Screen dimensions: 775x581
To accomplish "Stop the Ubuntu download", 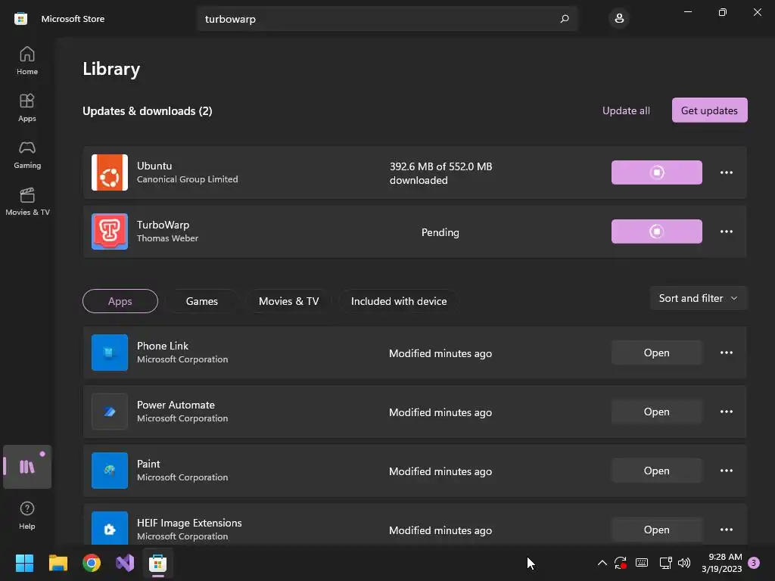I will [x=656, y=172].
